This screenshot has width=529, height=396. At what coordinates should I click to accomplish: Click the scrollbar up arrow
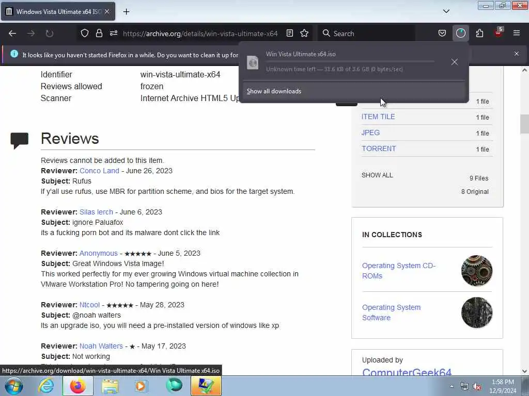pyautogui.click(x=524, y=70)
